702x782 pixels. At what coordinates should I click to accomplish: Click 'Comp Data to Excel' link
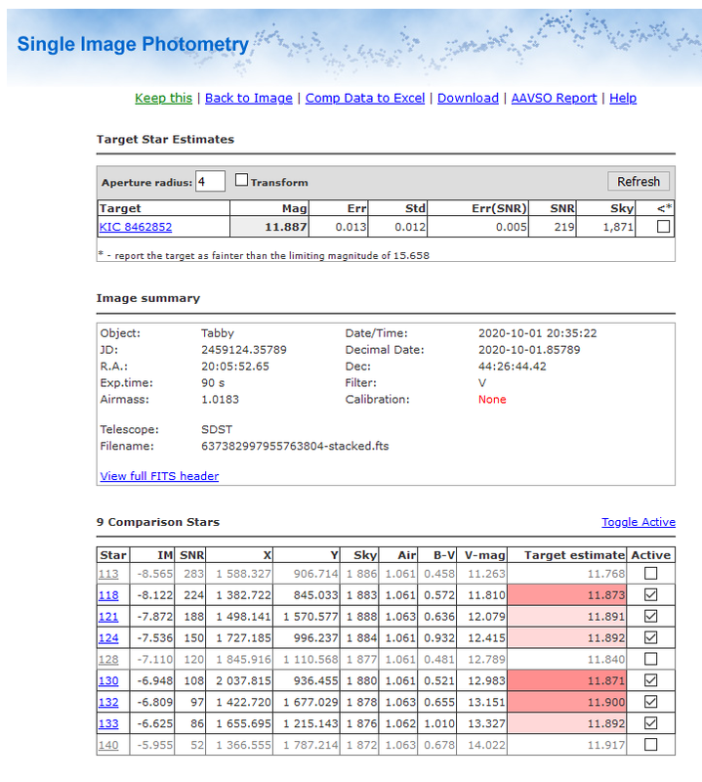click(365, 99)
